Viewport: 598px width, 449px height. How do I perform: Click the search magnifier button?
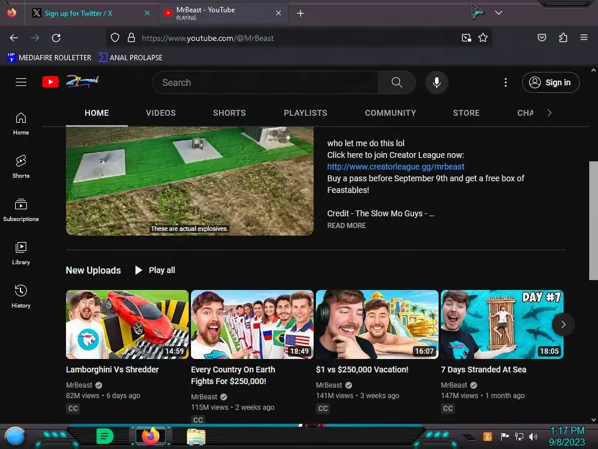397,82
